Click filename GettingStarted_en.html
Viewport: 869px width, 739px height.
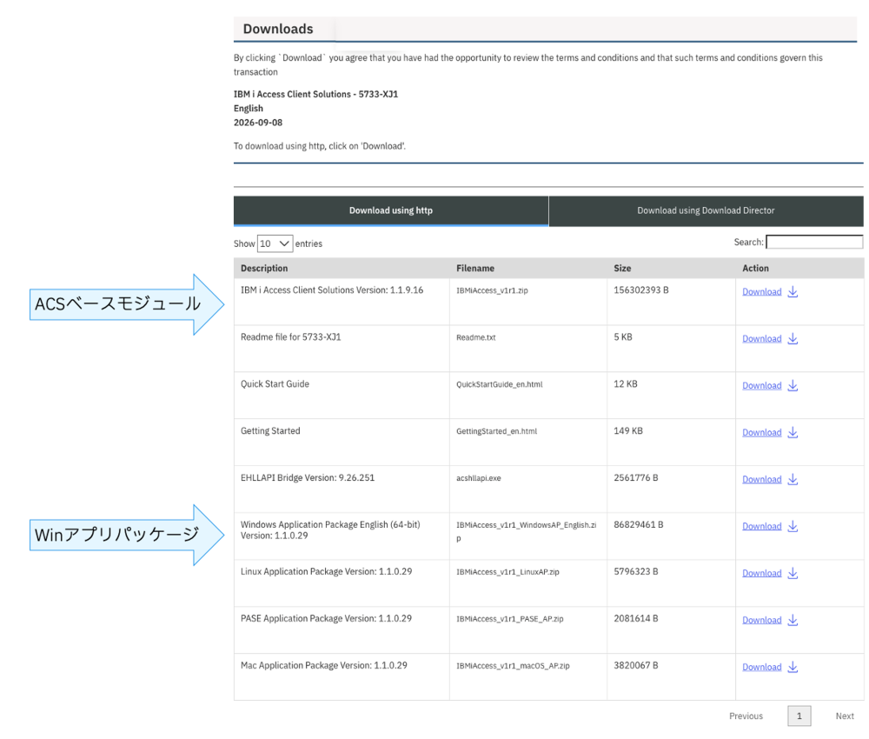click(x=496, y=431)
